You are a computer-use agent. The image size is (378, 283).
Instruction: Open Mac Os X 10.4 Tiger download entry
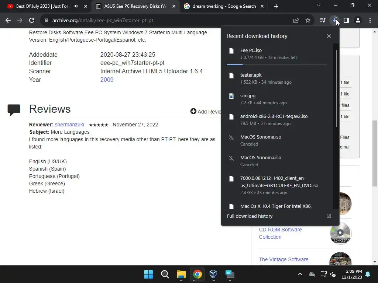pos(277,206)
